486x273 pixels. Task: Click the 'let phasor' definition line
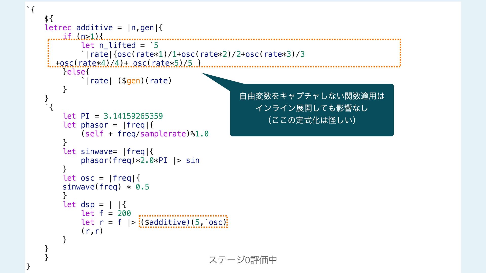click(x=108, y=125)
